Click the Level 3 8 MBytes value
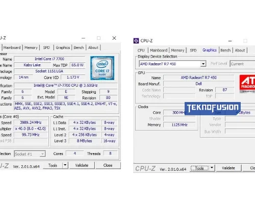Image resolution: width=255 pixels, height=204 pixels. (x=85, y=141)
